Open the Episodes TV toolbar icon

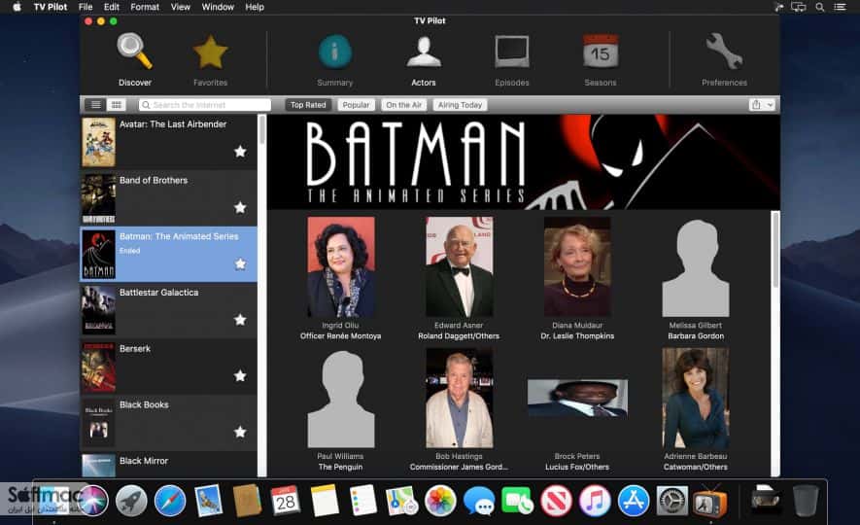512,52
